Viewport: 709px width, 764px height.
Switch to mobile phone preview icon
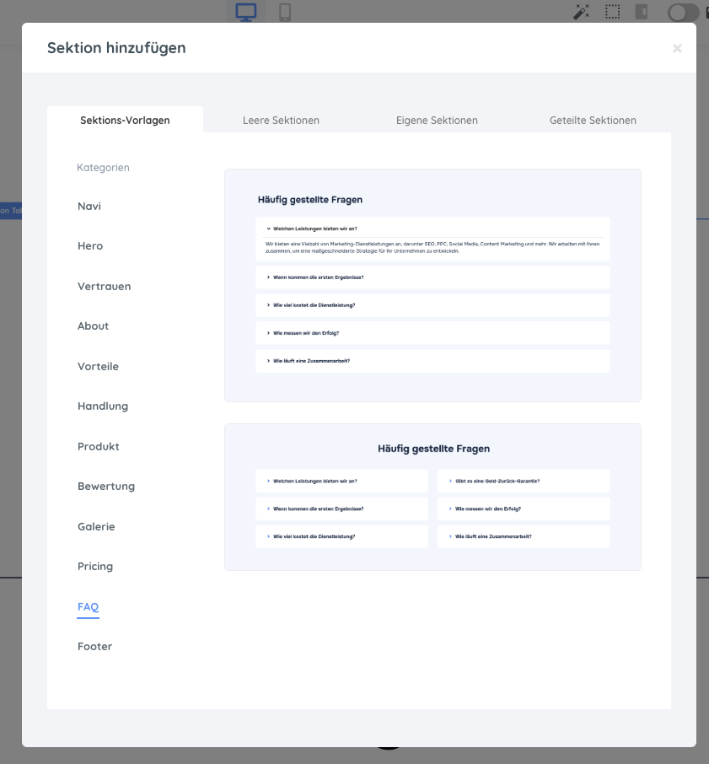pyautogui.click(x=285, y=12)
